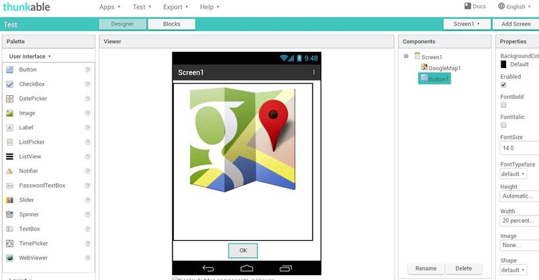
Task: Click the Add Screen button
Action: point(515,24)
